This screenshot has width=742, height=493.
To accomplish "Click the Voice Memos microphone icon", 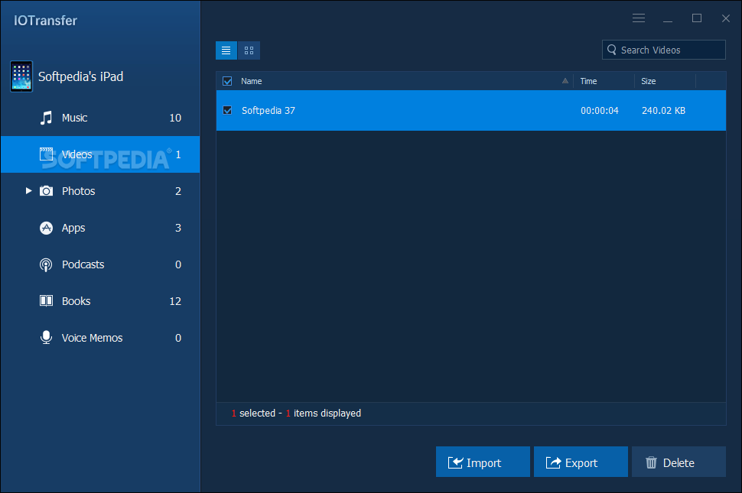I will click(46, 338).
